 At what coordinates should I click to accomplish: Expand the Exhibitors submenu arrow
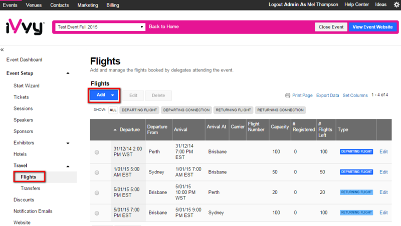click(x=68, y=143)
